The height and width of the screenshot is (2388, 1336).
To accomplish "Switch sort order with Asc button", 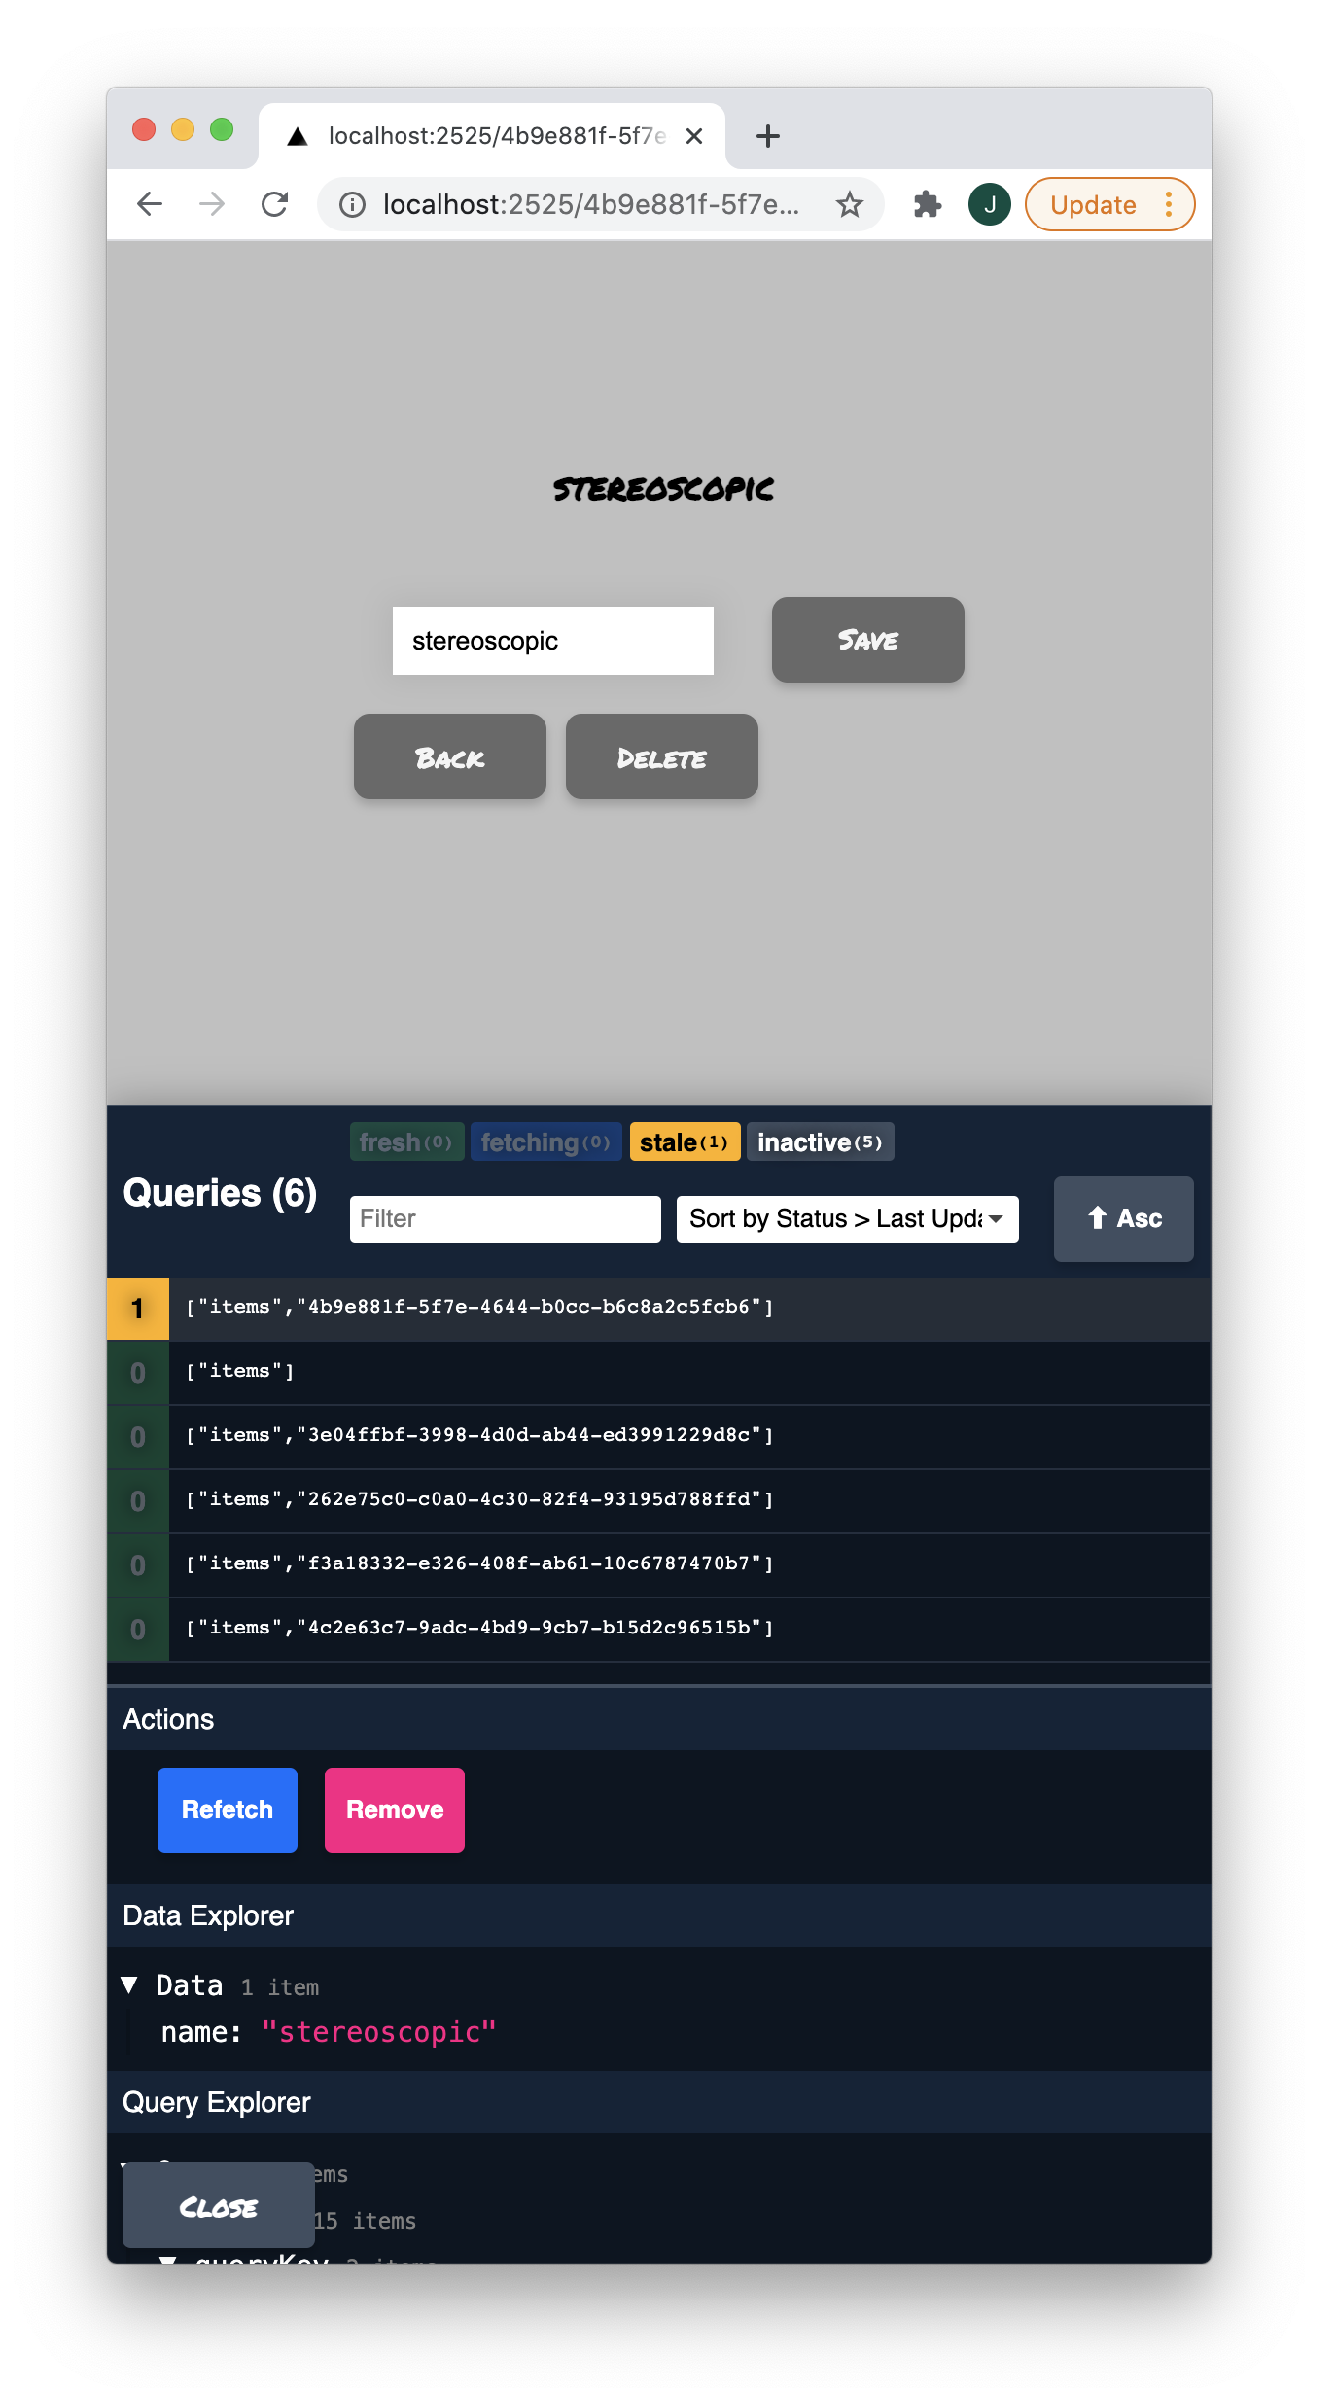I will (1124, 1219).
